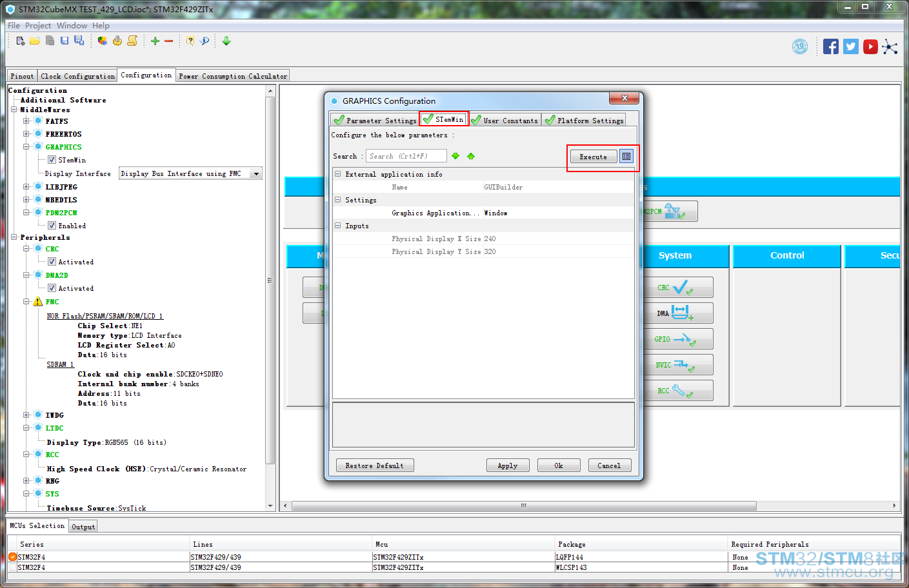Toggle the Enabled checkbox under PDM2PCM

[52, 226]
